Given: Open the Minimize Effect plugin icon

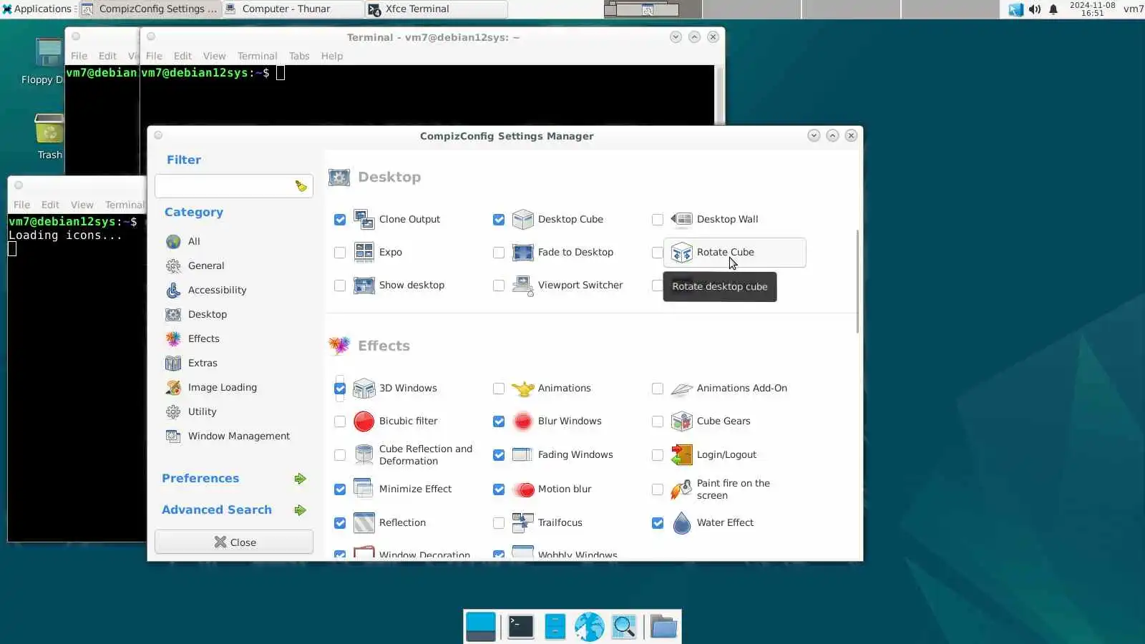Looking at the screenshot, I should pos(364,489).
